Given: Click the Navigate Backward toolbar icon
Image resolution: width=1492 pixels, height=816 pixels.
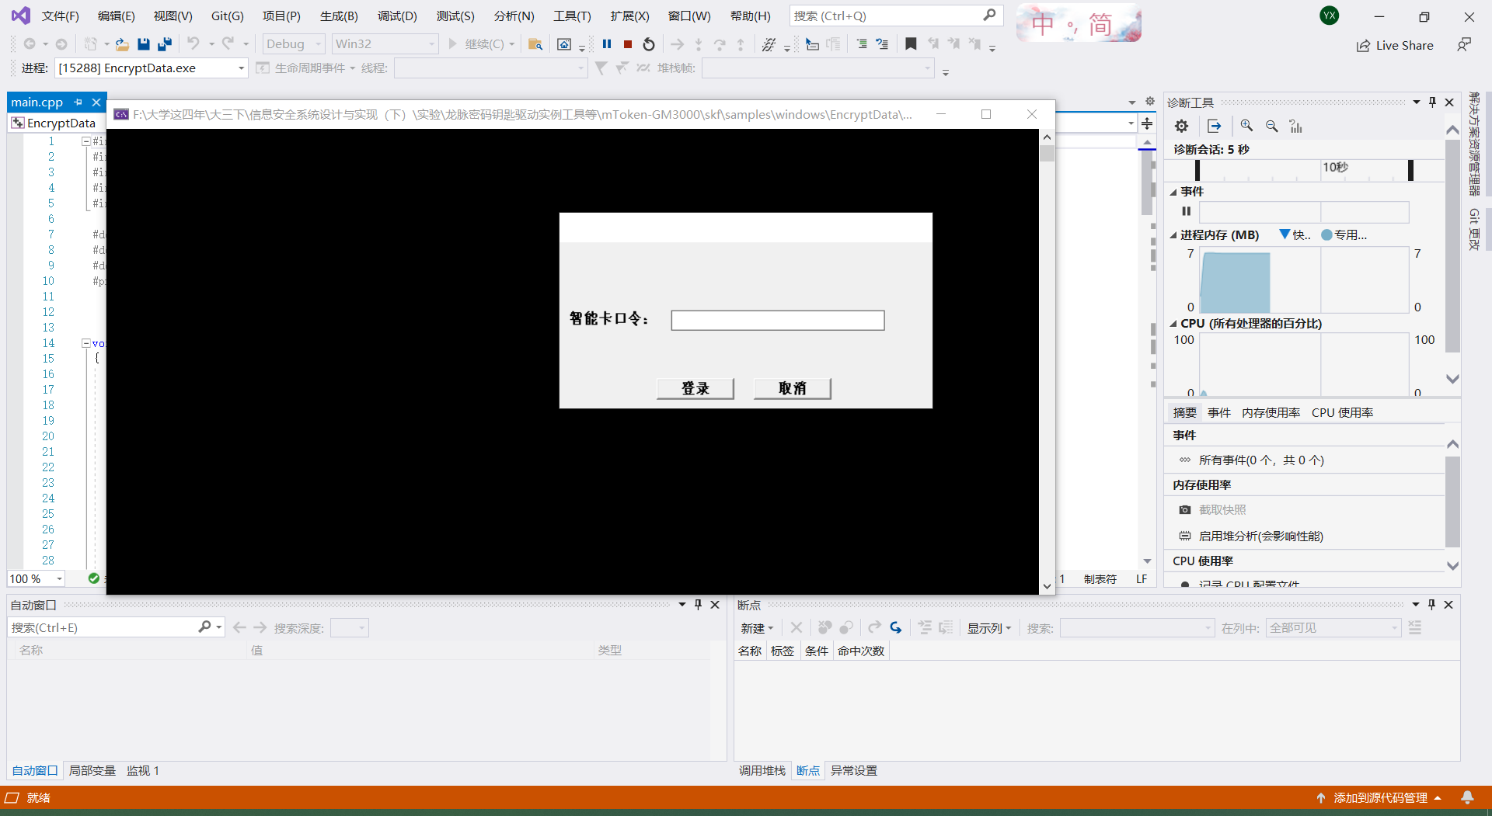Looking at the screenshot, I should 30,44.
